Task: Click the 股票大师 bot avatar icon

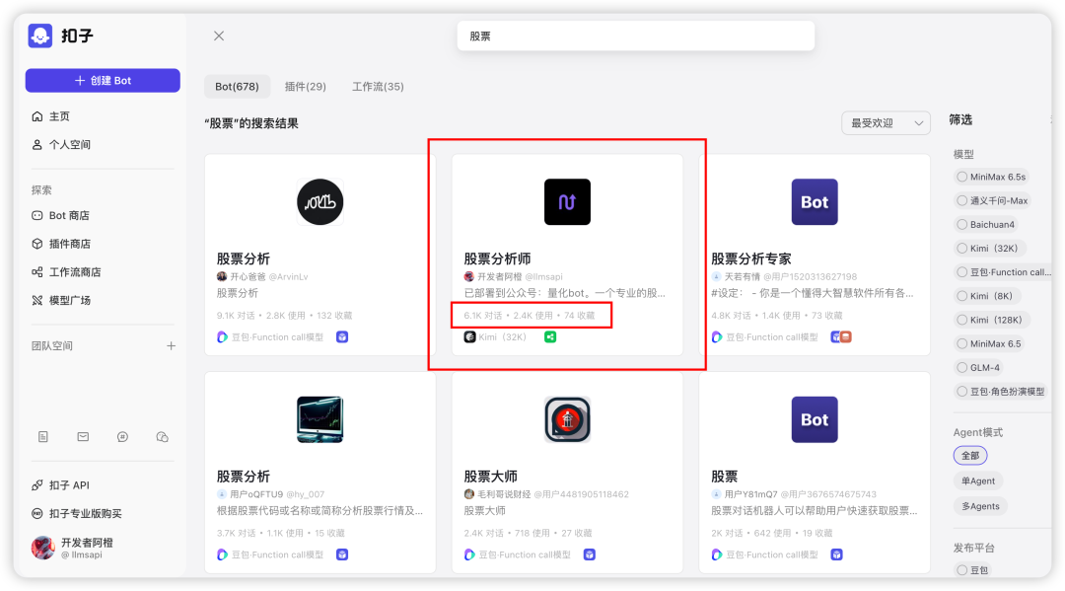Action: tap(567, 419)
